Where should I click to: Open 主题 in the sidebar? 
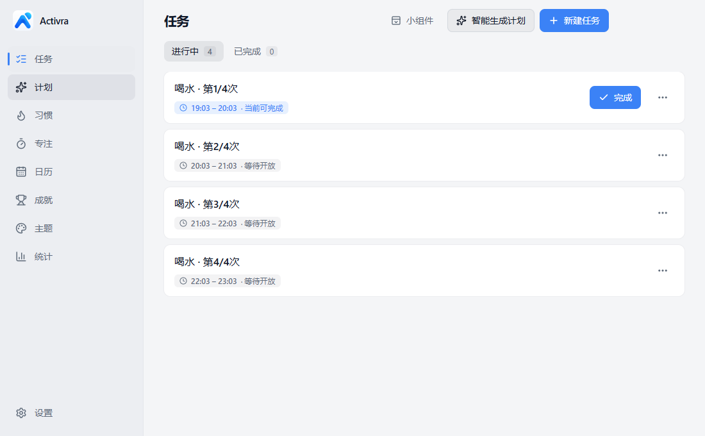[x=72, y=228]
